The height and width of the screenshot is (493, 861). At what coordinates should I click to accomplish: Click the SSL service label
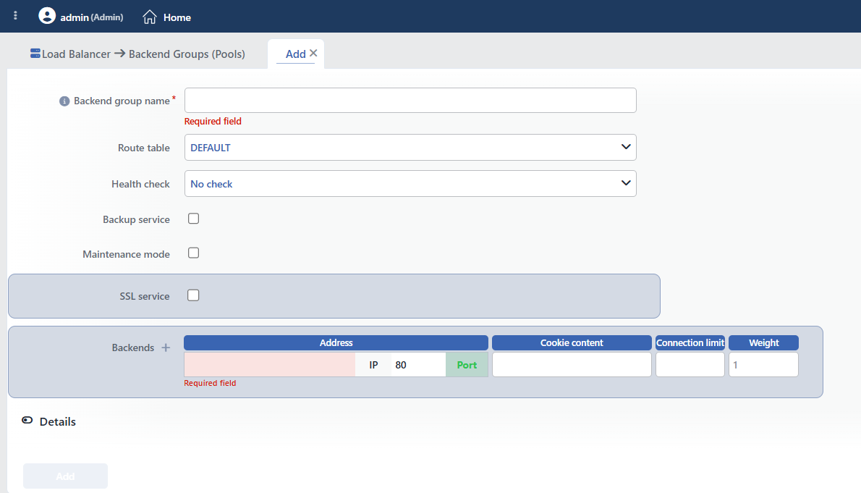tap(145, 296)
